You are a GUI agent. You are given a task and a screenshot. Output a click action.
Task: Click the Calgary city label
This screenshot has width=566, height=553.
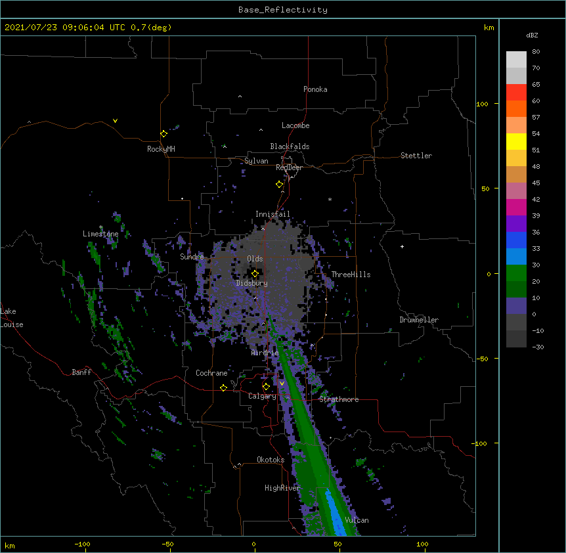[x=262, y=396]
